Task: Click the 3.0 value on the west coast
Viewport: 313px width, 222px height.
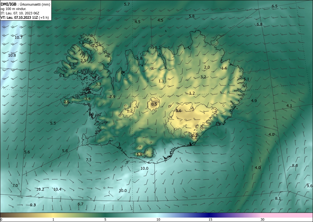Action: tap(91, 114)
